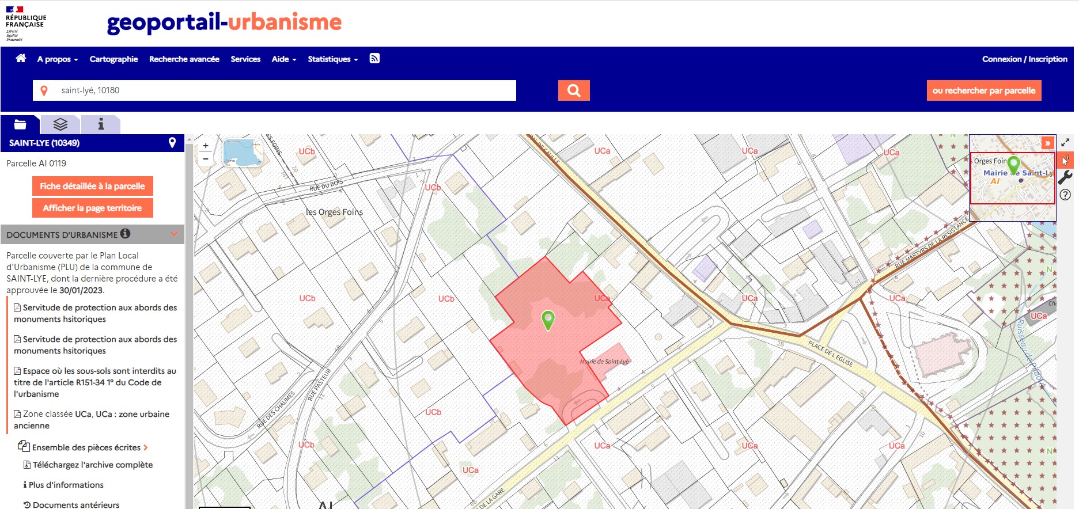Activate the map pointer selection tool
The width and height of the screenshot is (1079, 509).
(x=1065, y=160)
